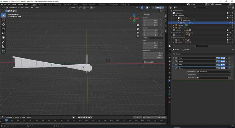The image size is (235, 128).
Task: Hide the Camera object via eye icon
Action: point(233,25)
